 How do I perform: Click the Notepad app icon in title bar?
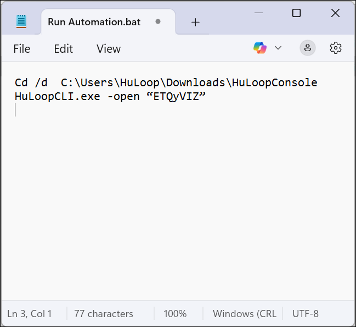point(21,21)
